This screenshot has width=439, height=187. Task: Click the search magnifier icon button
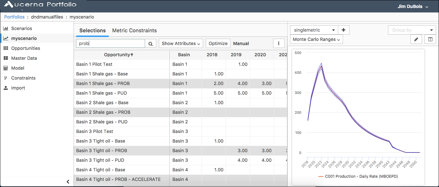[x=151, y=44]
